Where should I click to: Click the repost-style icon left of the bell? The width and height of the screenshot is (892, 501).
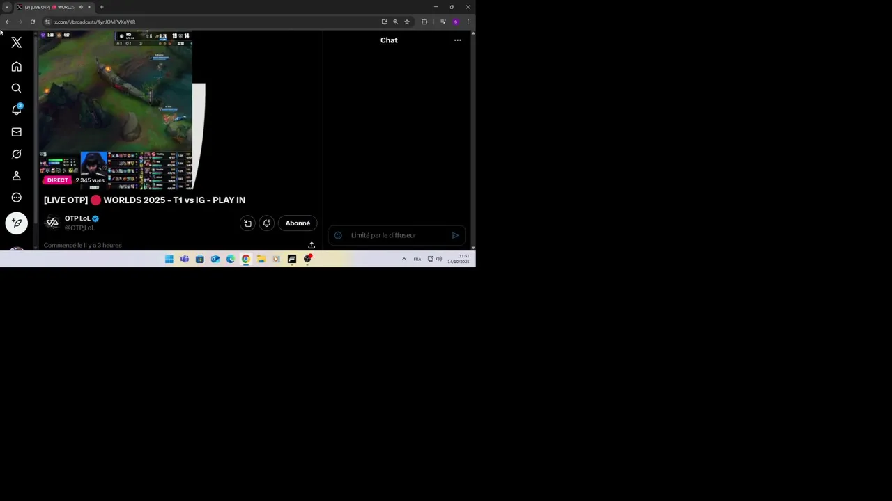(247, 223)
